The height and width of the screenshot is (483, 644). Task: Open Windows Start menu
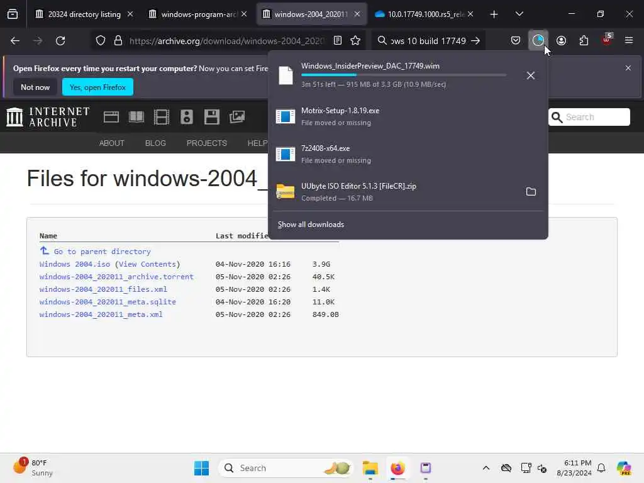click(201, 468)
